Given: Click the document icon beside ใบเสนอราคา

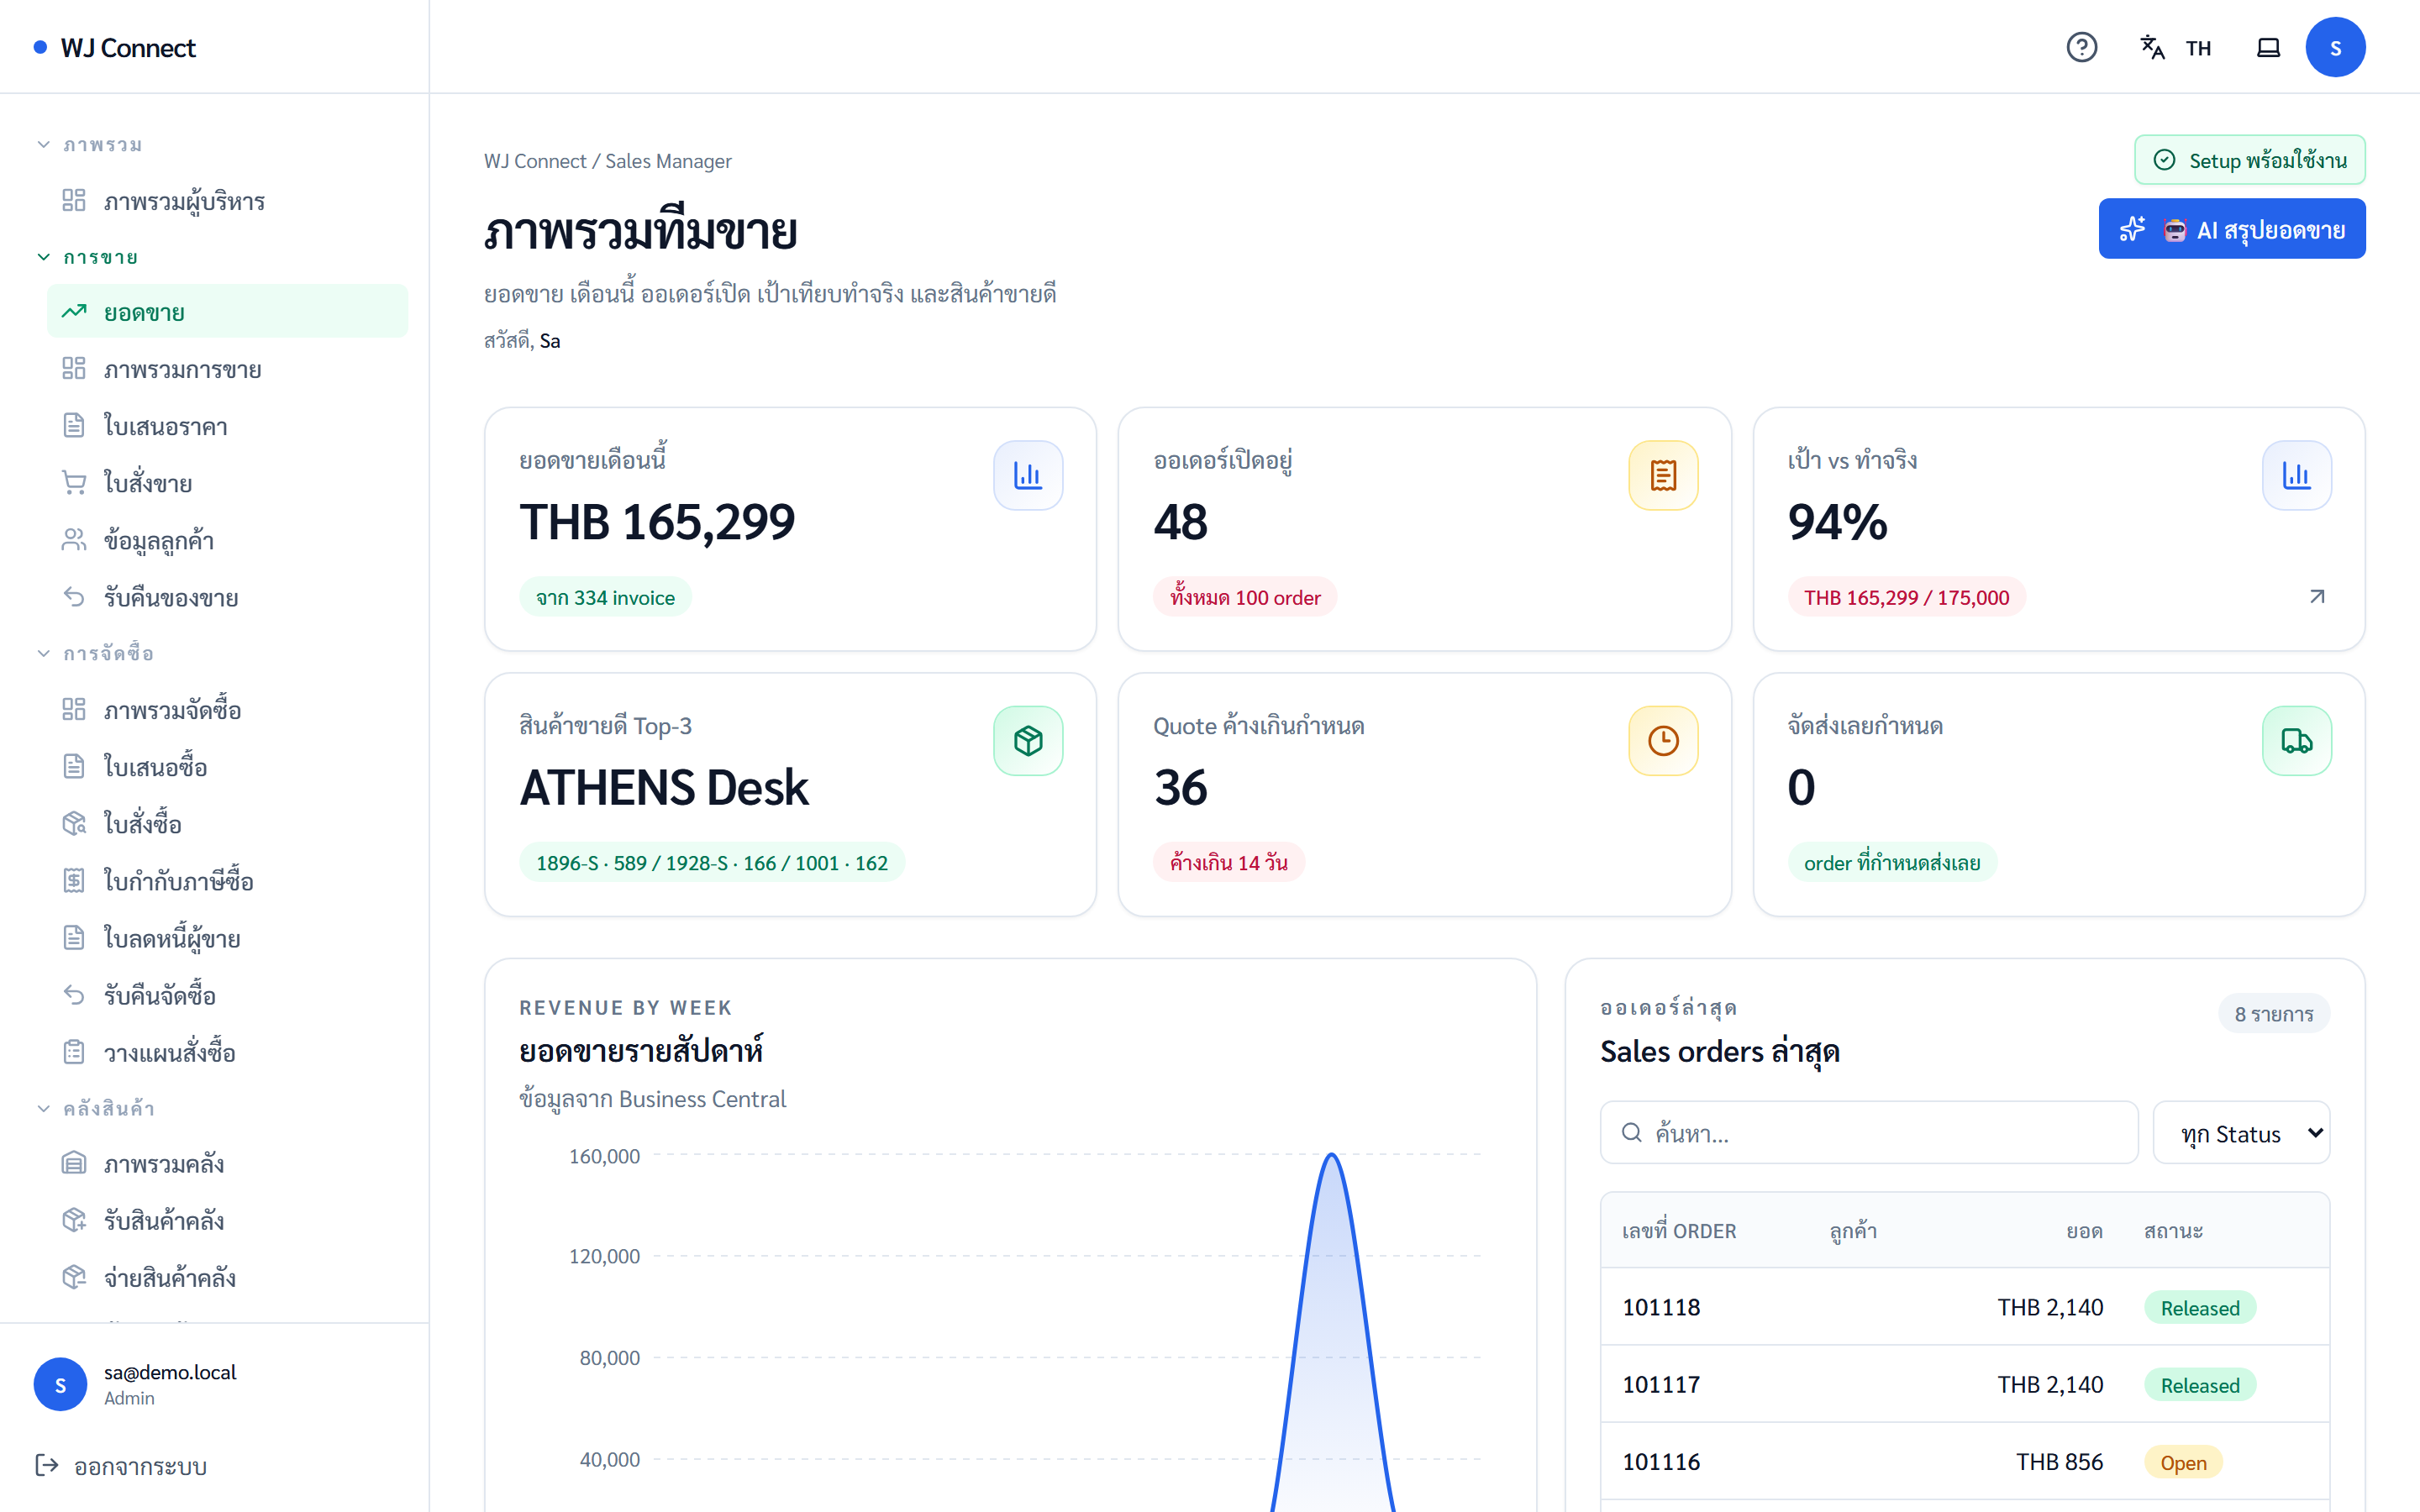Looking at the screenshot, I should click(74, 426).
